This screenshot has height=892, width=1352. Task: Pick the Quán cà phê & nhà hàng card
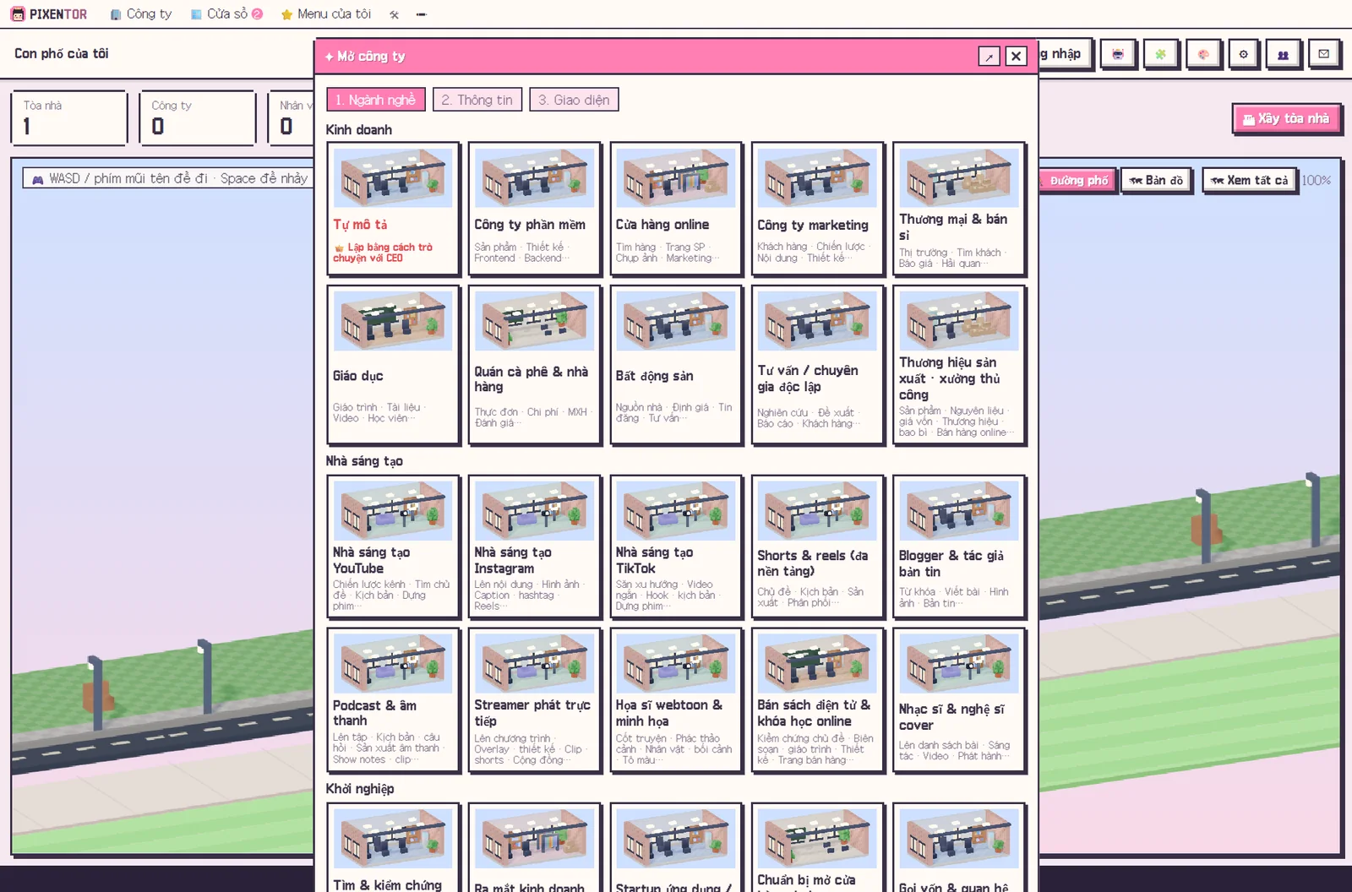pos(535,364)
